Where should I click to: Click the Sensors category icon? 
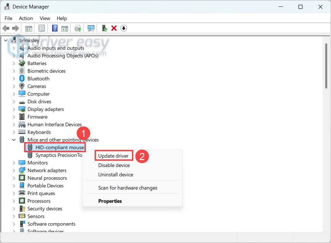tap(22, 216)
